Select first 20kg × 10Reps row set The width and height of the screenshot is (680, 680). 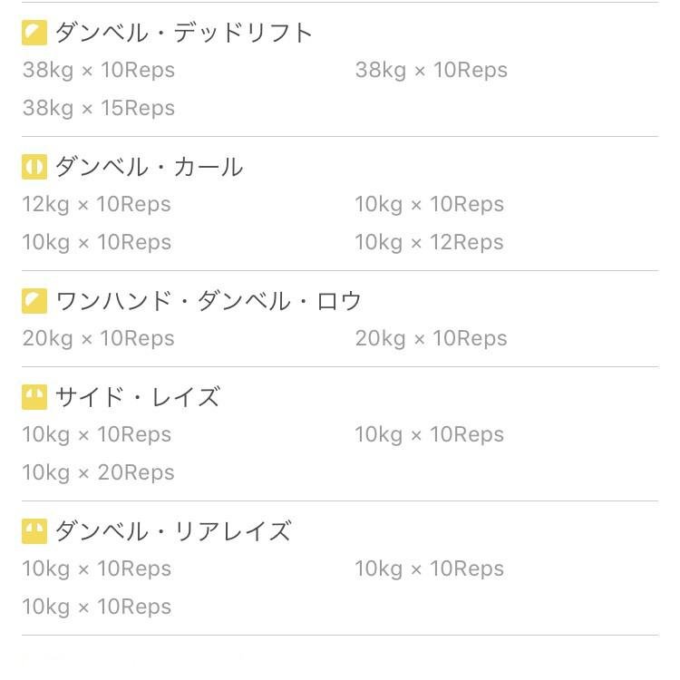[x=99, y=338]
